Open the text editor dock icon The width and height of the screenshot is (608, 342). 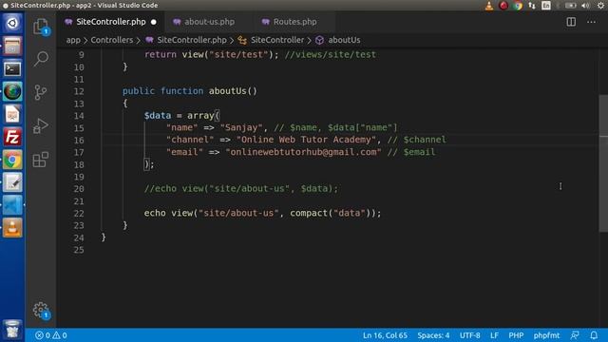[x=12, y=182]
